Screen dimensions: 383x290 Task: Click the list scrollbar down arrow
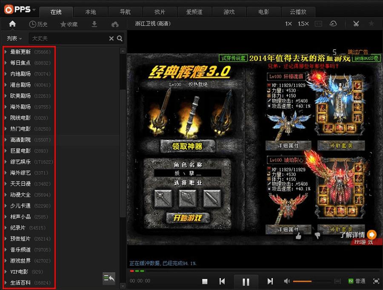point(123,286)
